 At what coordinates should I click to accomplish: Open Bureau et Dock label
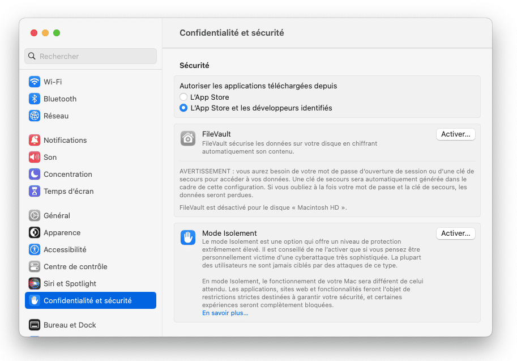(x=70, y=325)
